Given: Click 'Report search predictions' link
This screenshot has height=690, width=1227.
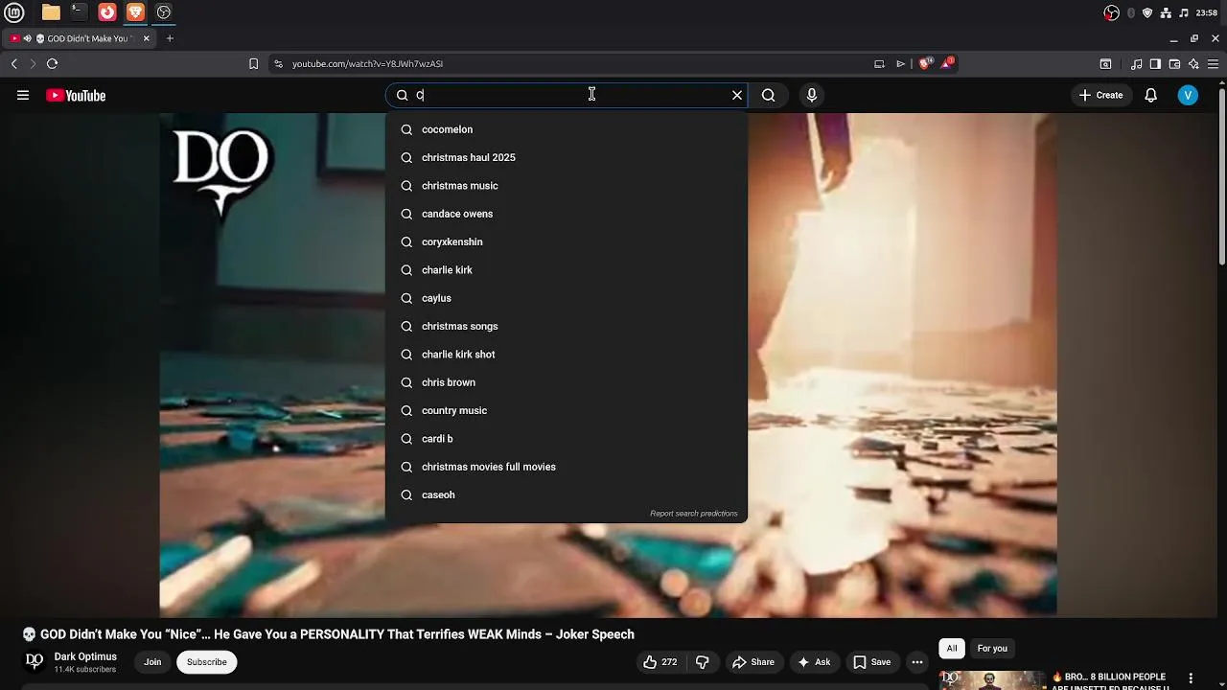Looking at the screenshot, I should click(x=694, y=514).
